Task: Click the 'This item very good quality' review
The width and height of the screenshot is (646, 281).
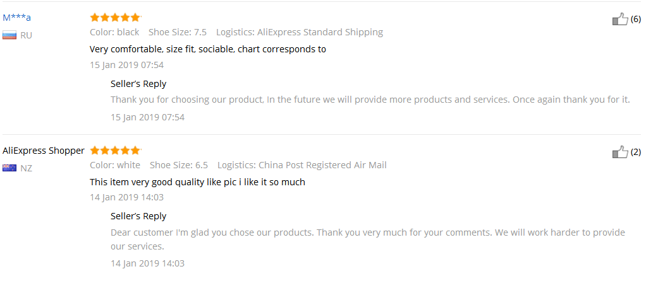Action: click(197, 182)
